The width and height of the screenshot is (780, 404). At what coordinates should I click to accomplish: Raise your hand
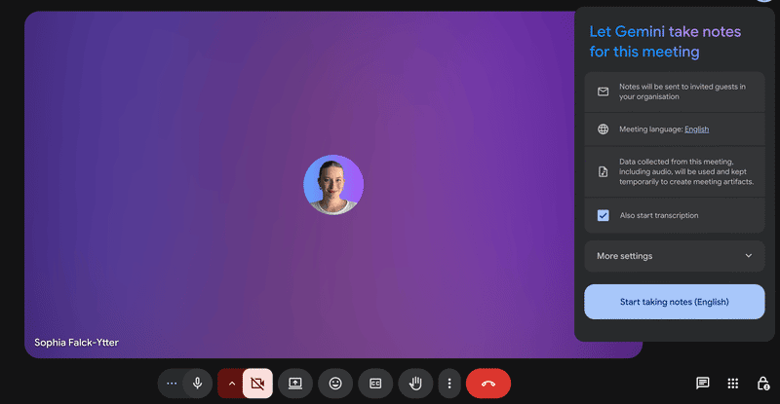[415, 384]
